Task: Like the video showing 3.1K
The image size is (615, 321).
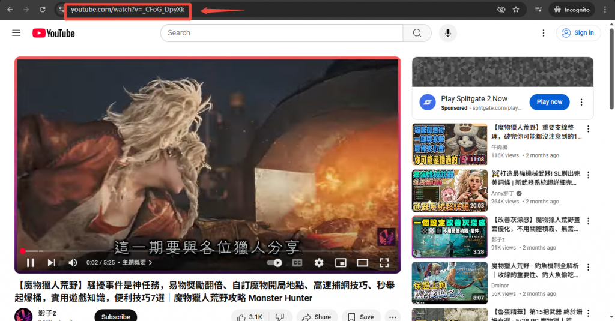Action: 250,317
